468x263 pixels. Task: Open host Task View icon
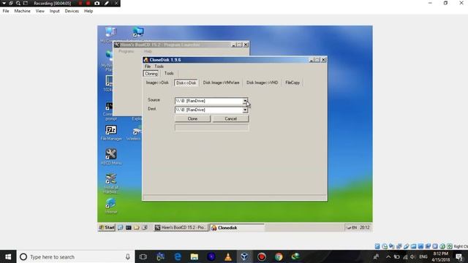point(143,256)
